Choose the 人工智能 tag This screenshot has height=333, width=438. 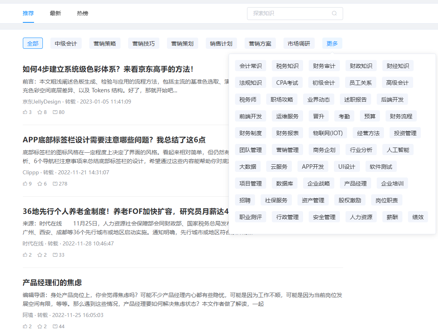398,150
